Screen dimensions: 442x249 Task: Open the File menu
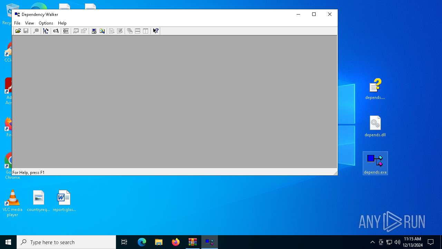pyautogui.click(x=17, y=23)
